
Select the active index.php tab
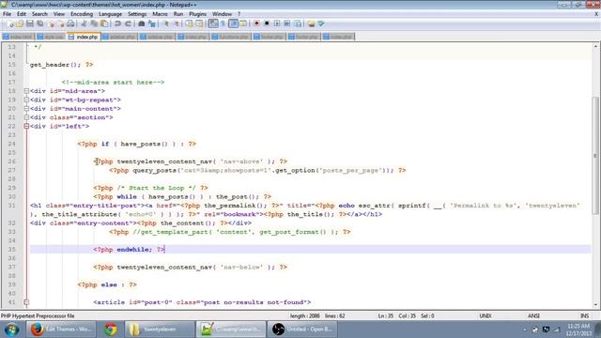coord(84,37)
